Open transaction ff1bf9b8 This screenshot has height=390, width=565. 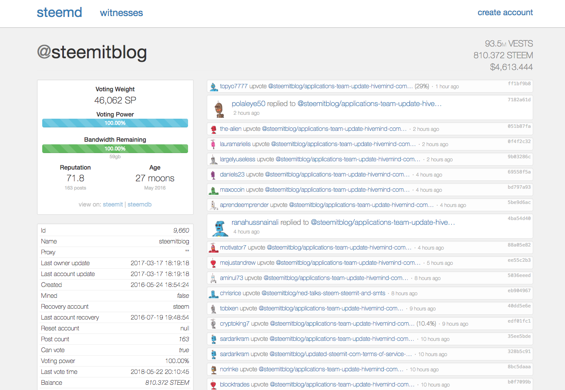point(519,83)
